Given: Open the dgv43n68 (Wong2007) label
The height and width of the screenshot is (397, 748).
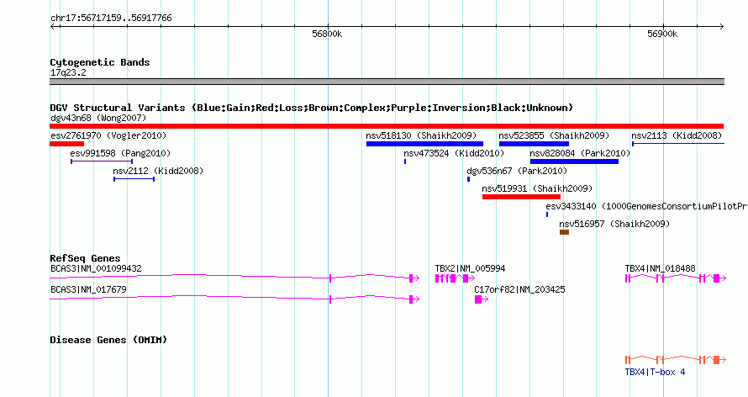Looking at the screenshot, I should (98, 118).
